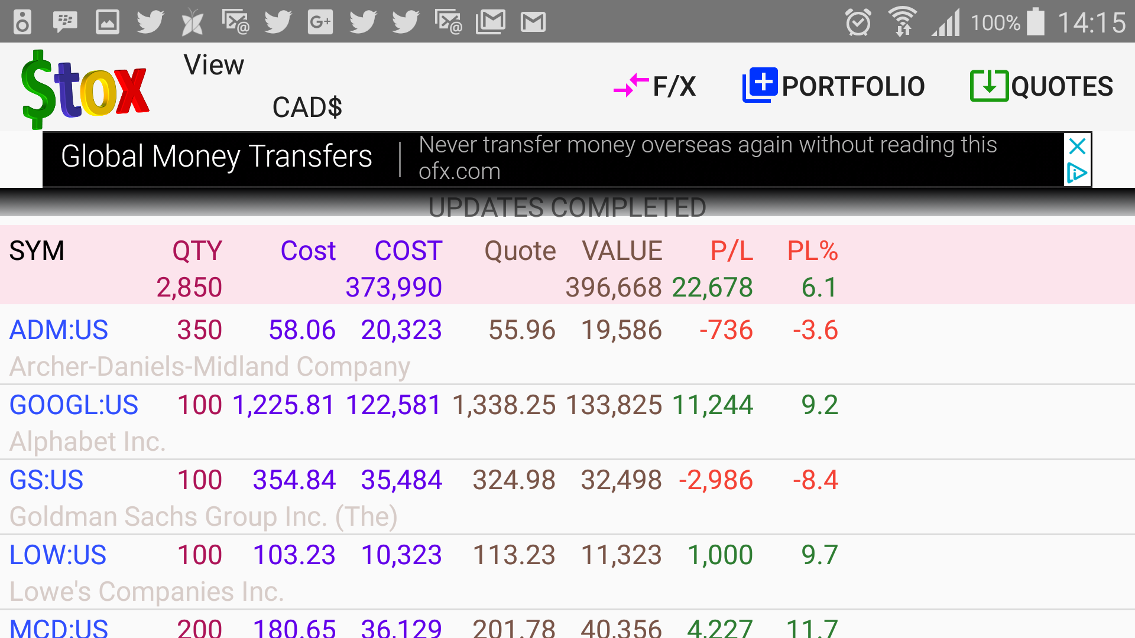The height and width of the screenshot is (638, 1135).
Task: Tap the first Twitter notification icon
Action: [x=150, y=22]
